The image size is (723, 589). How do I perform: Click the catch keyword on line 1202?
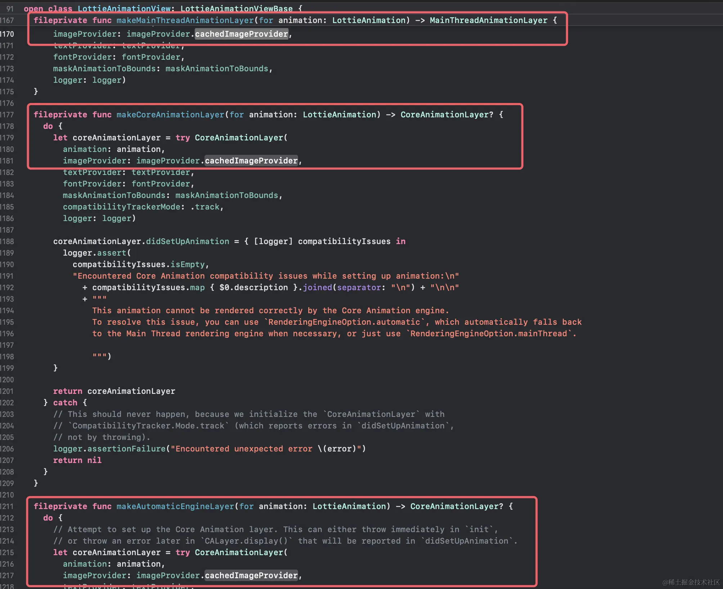pyautogui.click(x=65, y=403)
